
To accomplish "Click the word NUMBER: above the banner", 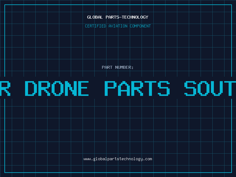I will point(124,67).
